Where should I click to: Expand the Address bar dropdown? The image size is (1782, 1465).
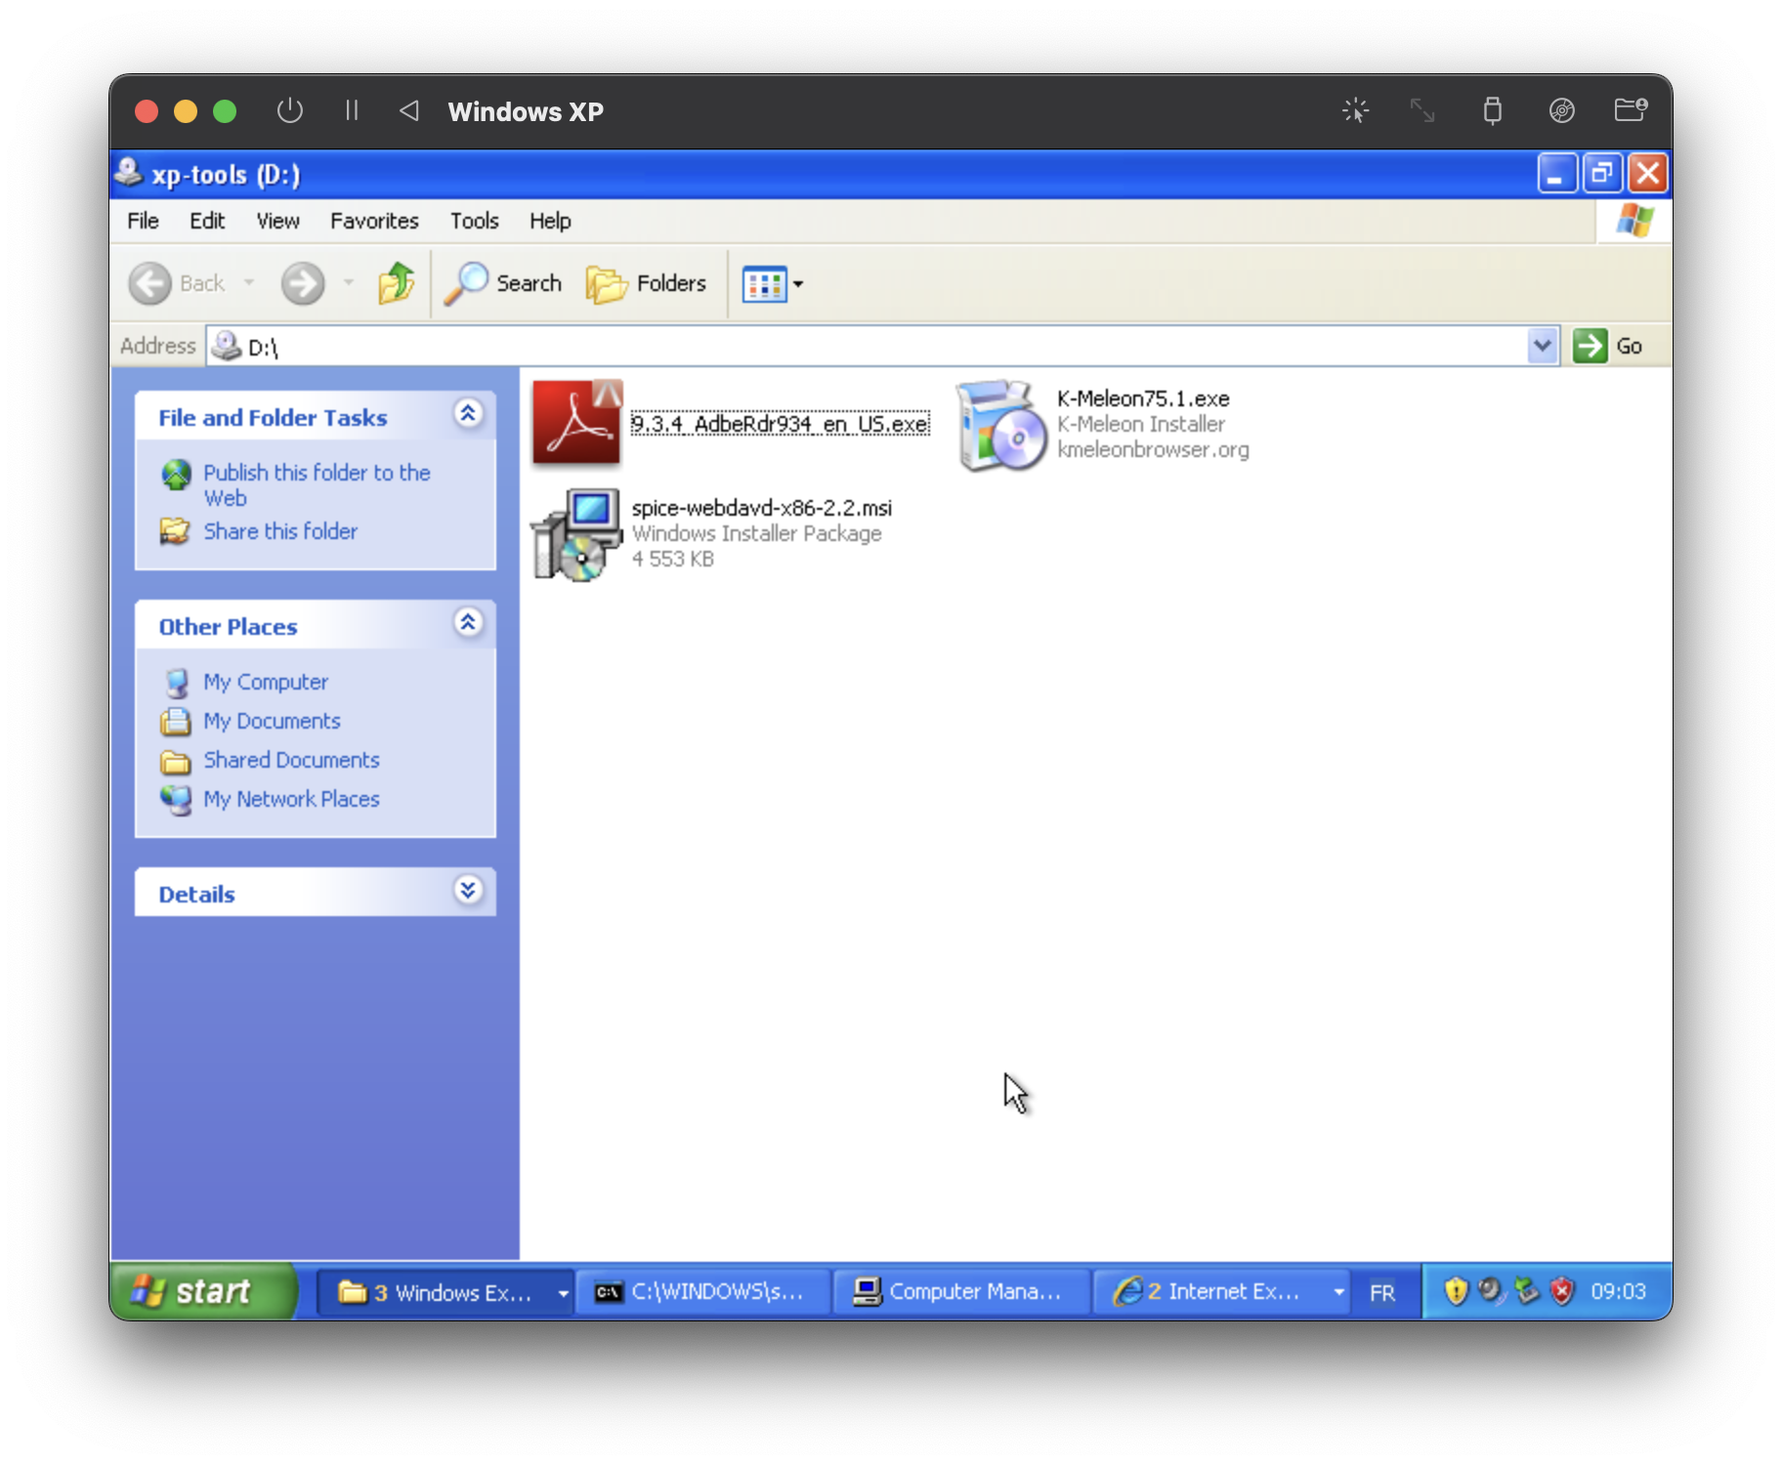(x=1542, y=346)
